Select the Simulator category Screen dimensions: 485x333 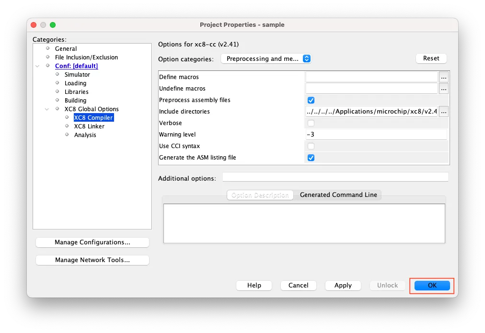coord(77,75)
